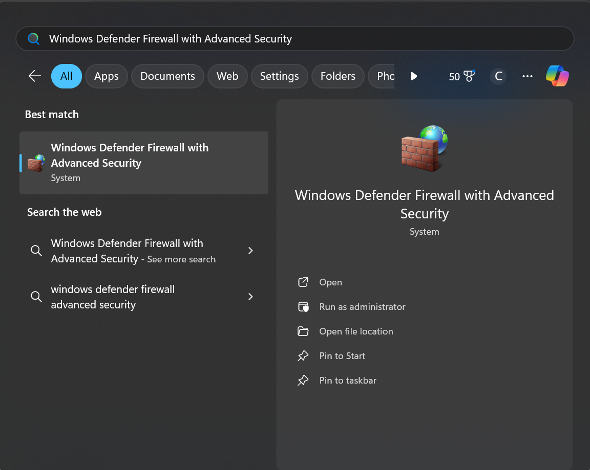Click the C account avatar
The image size is (590, 470).
pyautogui.click(x=498, y=76)
